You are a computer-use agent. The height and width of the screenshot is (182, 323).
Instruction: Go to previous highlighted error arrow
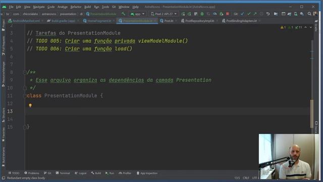(x=305, y=27)
